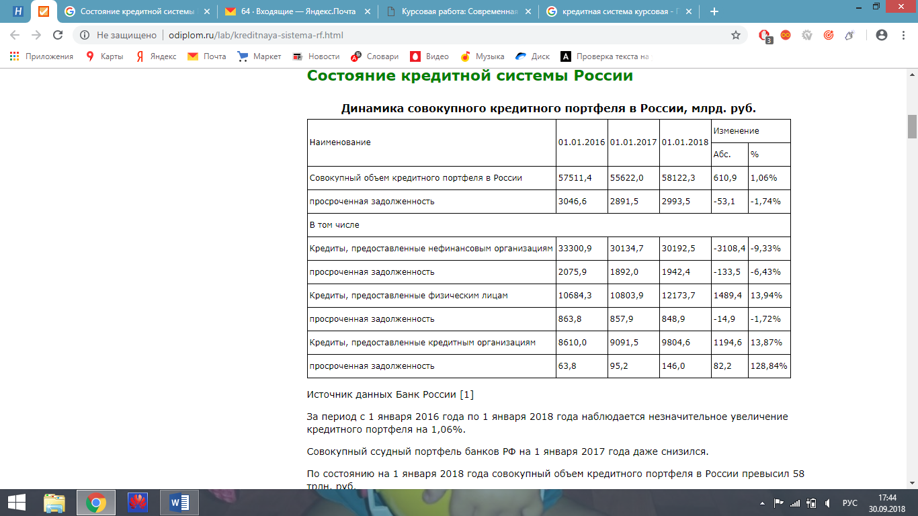Open the Action Center flag icon
The width and height of the screenshot is (918, 516).
tap(779, 503)
